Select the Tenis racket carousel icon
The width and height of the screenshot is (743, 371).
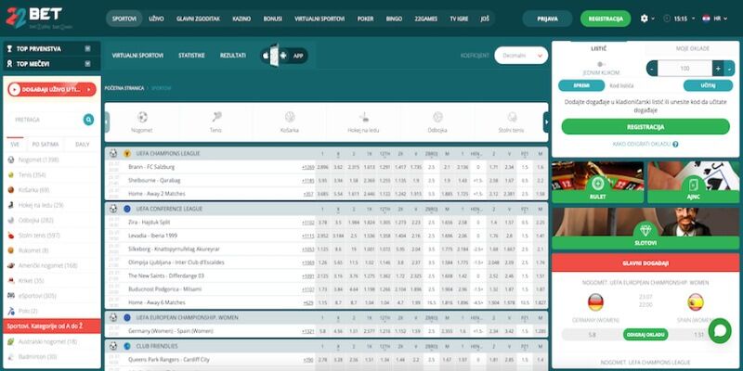(x=216, y=117)
